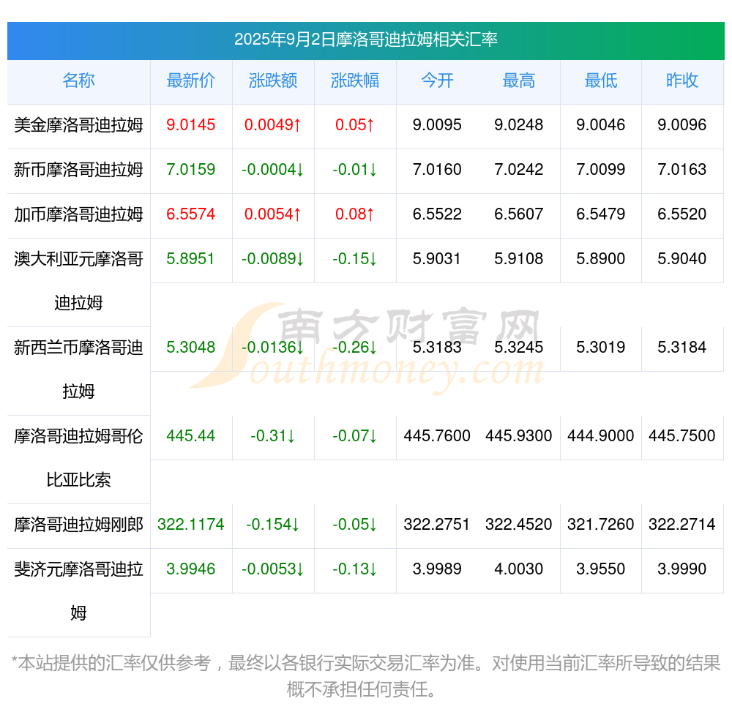The width and height of the screenshot is (732, 712).
Task: Click previous close 6.5520
Action: (682, 214)
